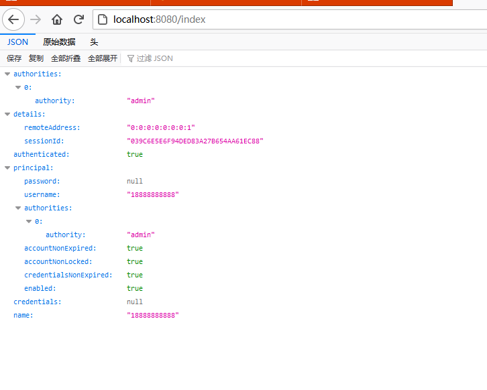This screenshot has width=487, height=390.
Task: Click the Forward navigation arrow
Action: pos(36,19)
